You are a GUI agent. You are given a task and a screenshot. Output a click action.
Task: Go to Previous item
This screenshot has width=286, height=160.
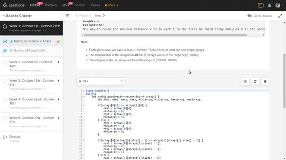click(x=83, y=16)
